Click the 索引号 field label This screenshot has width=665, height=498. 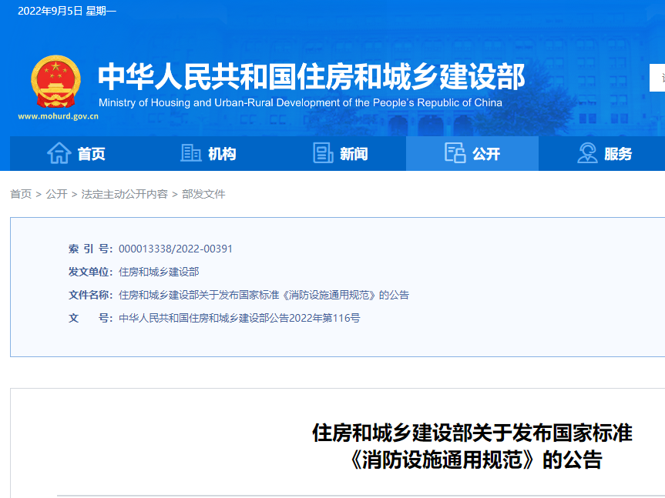coord(90,249)
